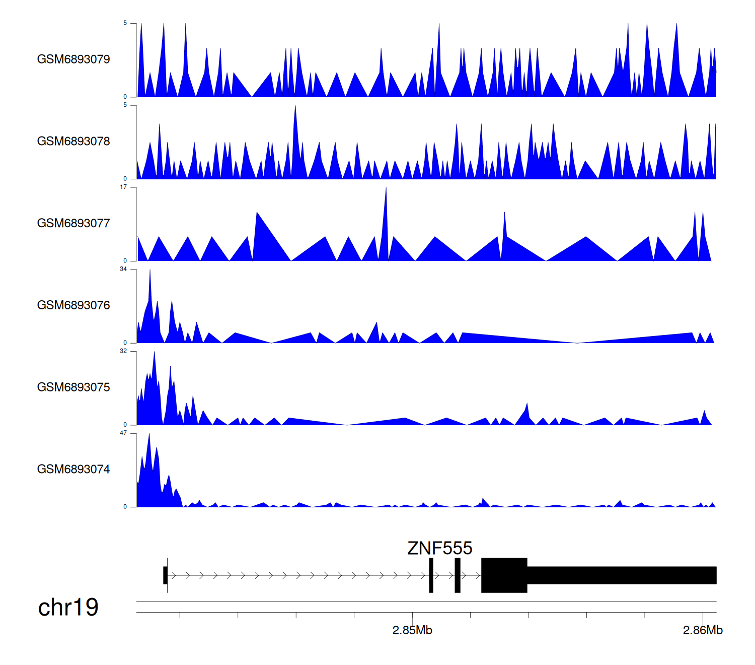Click the ZNF555 gene name label
Viewport: 755px width, 665px height.
tap(439, 548)
